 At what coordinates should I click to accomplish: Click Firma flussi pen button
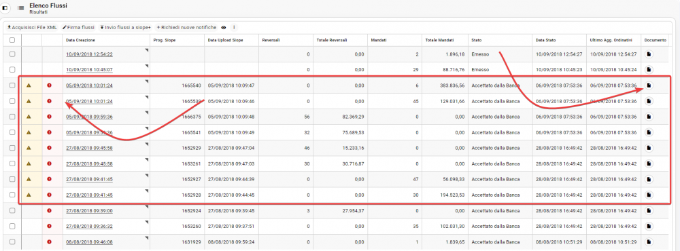[78, 27]
